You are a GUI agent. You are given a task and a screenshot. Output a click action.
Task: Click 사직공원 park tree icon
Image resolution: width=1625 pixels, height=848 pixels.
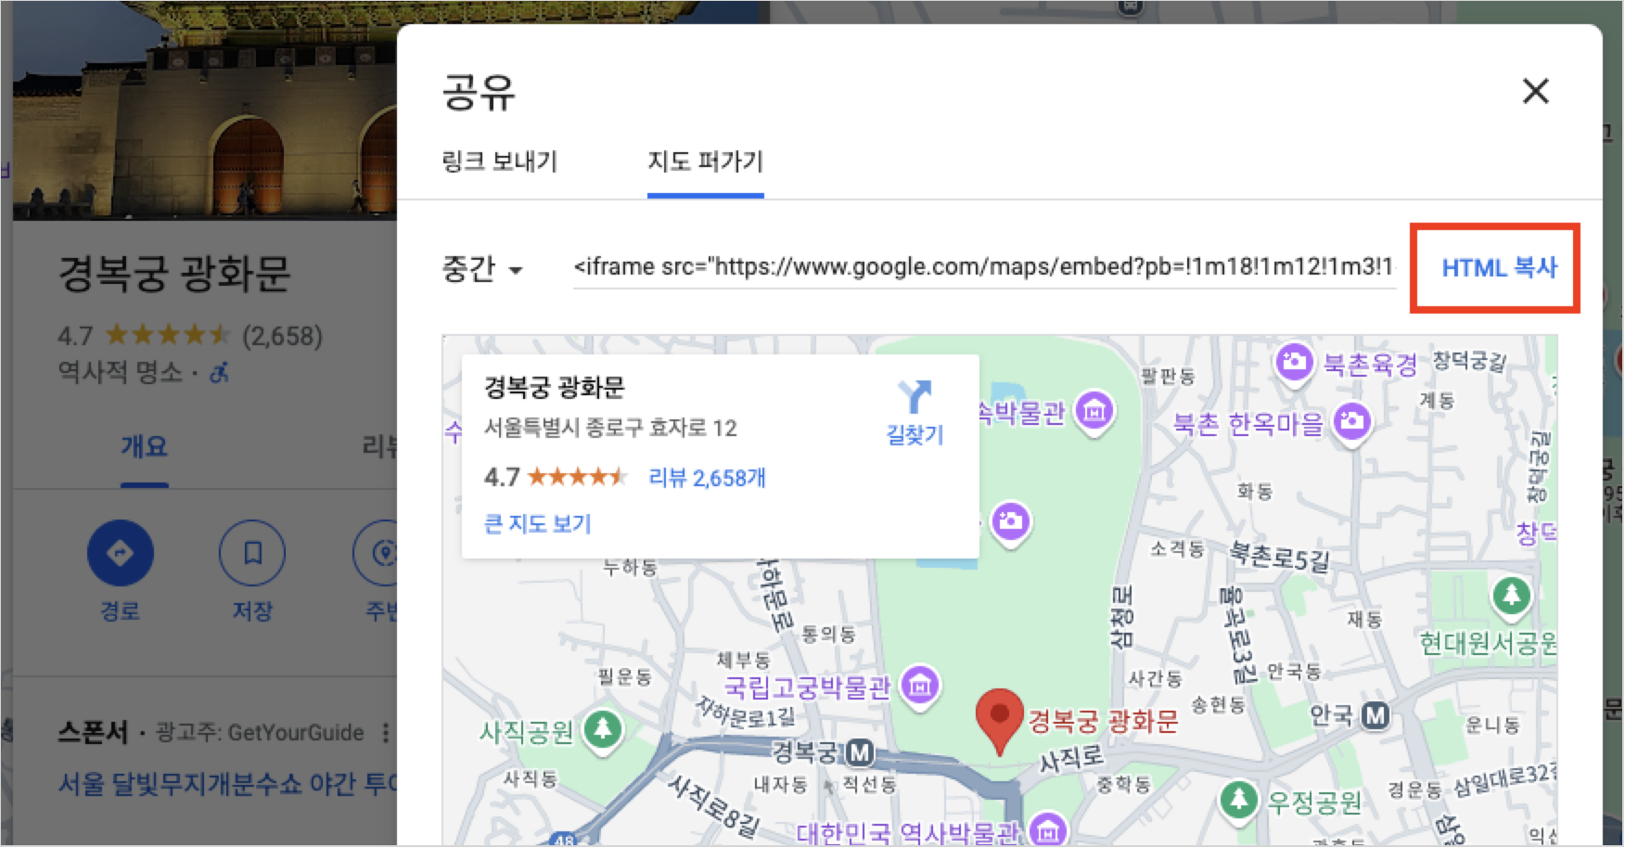point(604,729)
